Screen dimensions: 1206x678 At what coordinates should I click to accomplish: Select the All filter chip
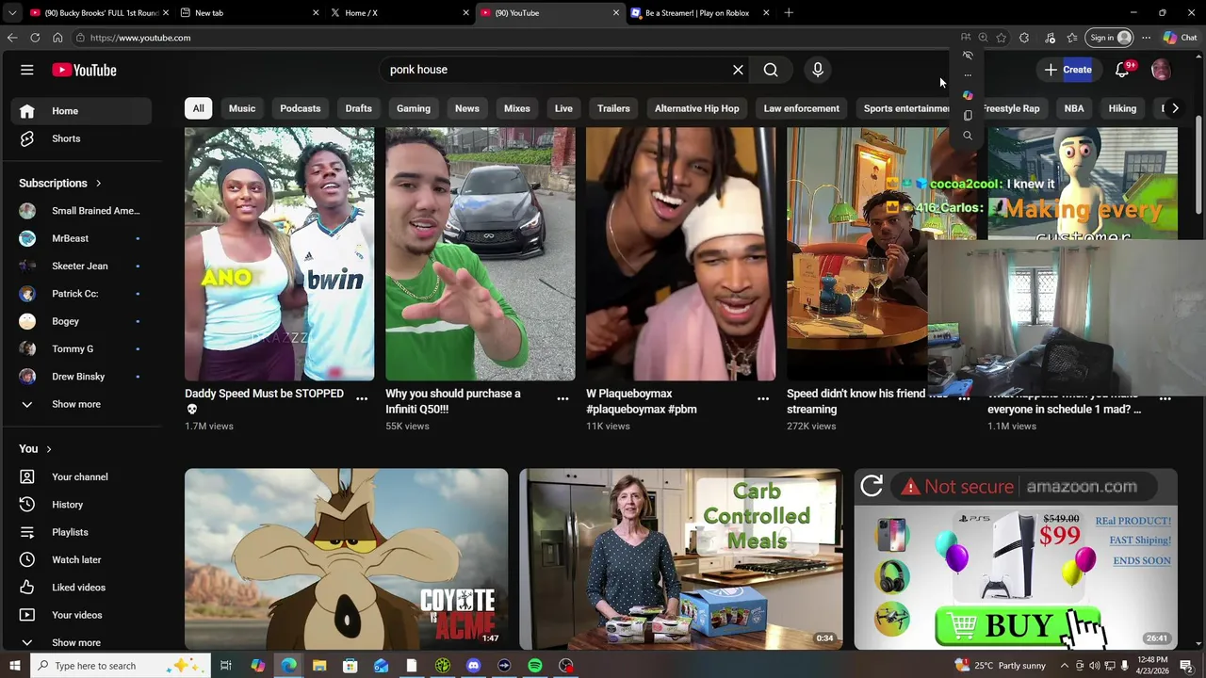tap(198, 108)
